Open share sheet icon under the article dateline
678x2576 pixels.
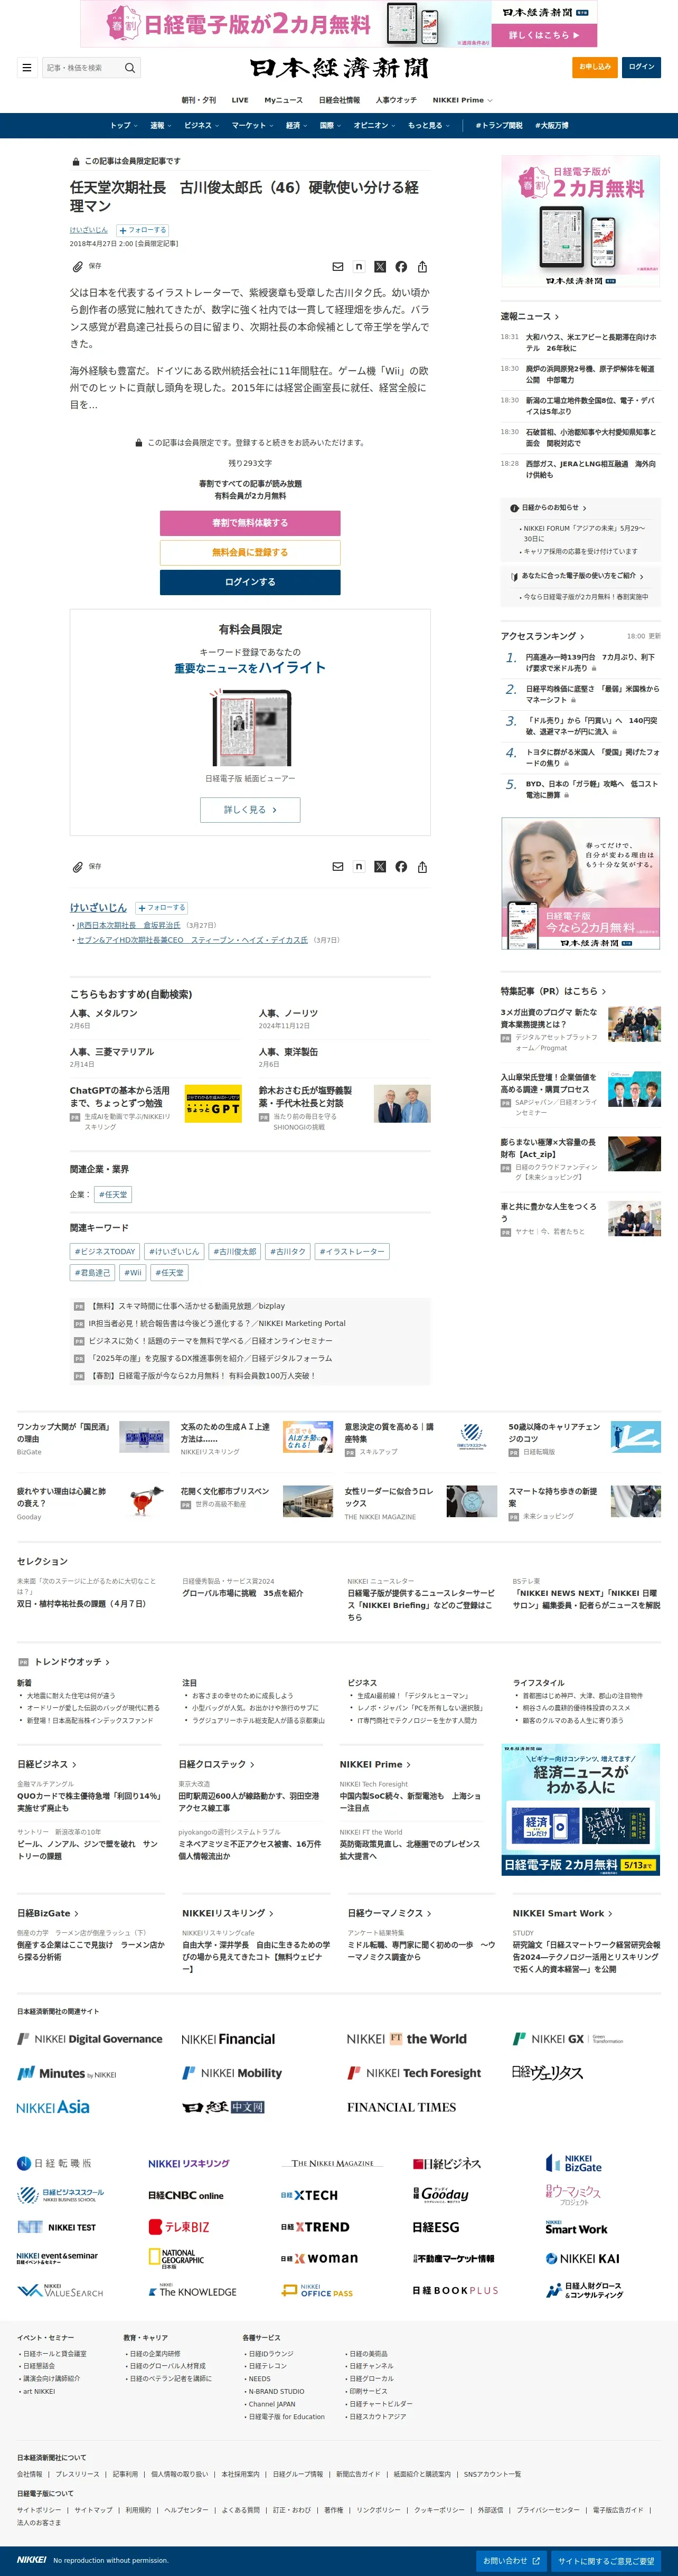coord(422,267)
